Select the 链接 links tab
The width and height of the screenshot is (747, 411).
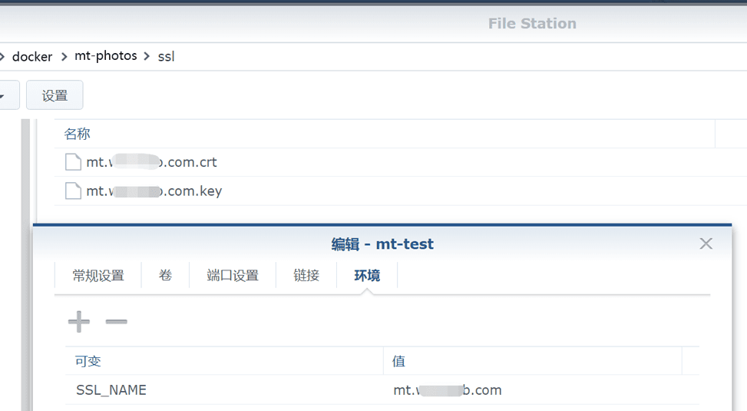click(306, 275)
